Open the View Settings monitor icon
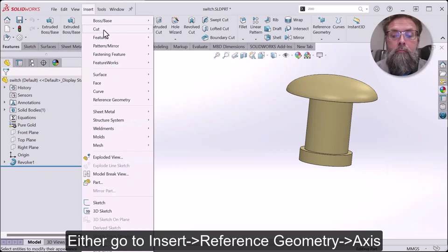Screen dimensions: 448x252 tap(319, 55)
